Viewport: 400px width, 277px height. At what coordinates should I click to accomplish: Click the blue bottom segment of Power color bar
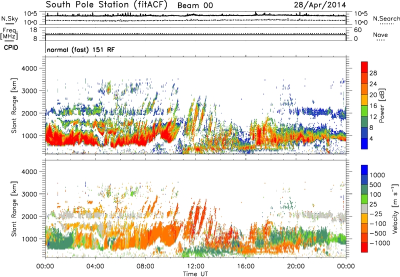[x=364, y=143]
